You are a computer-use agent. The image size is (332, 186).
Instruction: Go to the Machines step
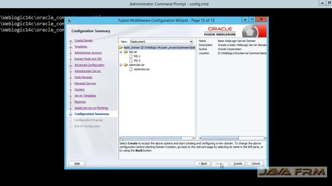tap(80, 102)
